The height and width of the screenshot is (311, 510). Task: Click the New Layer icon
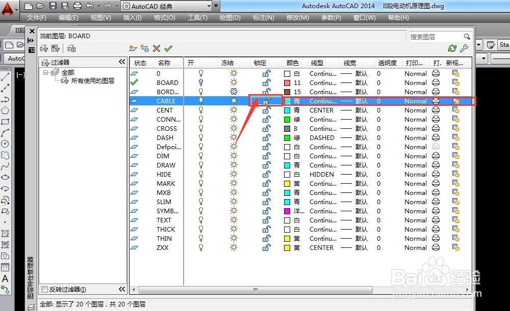pyautogui.click(x=133, y=48)
